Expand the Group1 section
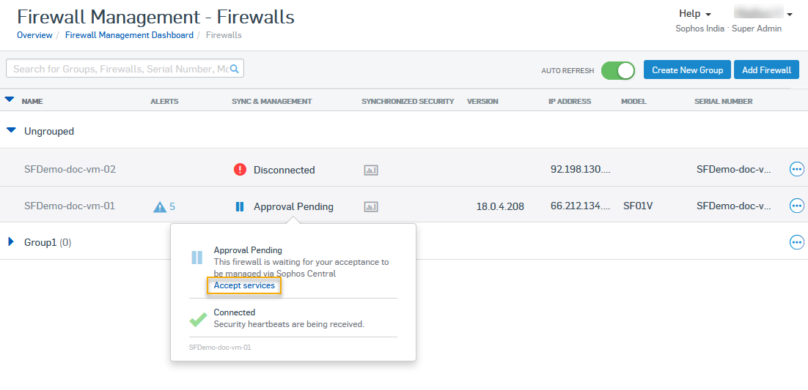This screenshot has height=390, width=808. (11, 241)
